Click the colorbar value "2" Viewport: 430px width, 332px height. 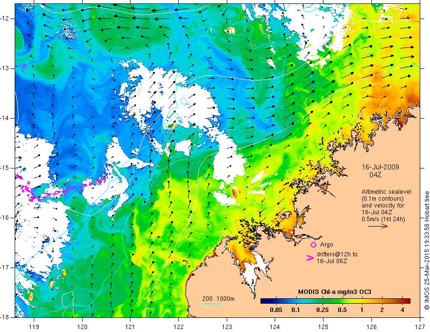point(382,310)
